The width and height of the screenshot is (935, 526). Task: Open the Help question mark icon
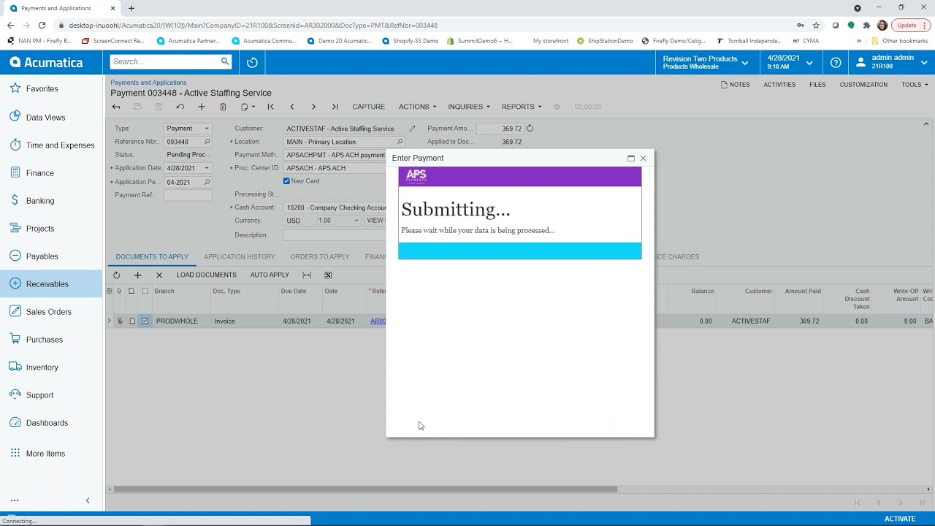(x=836, y=63)
